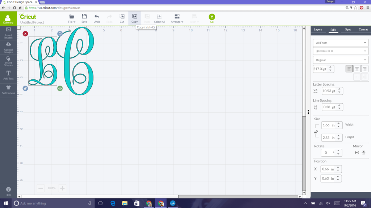Viewport: 371px width, 208px height.
Task: Increase Width with up stepper arrow
Action: (339, 123)
